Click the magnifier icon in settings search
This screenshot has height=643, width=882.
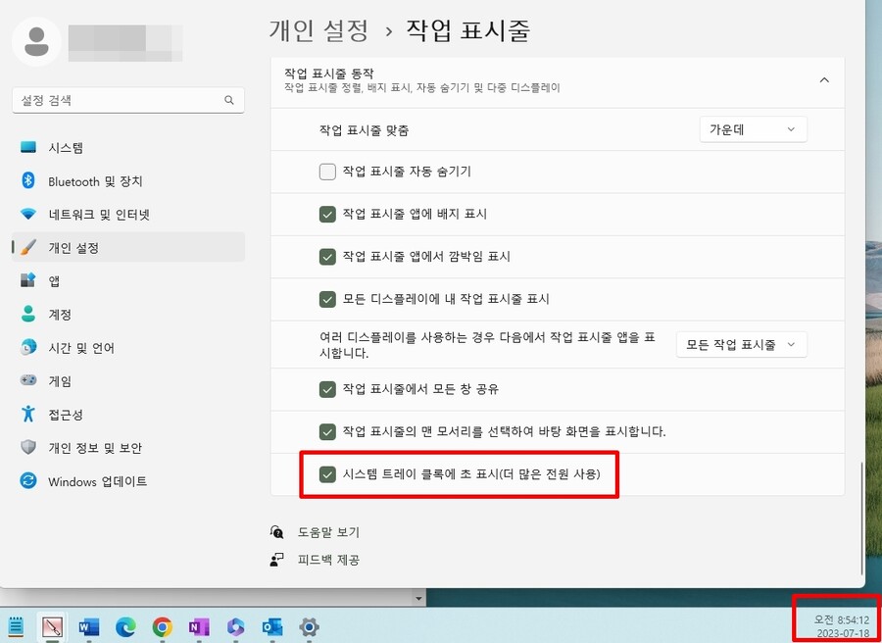click(x=229, y=100)
